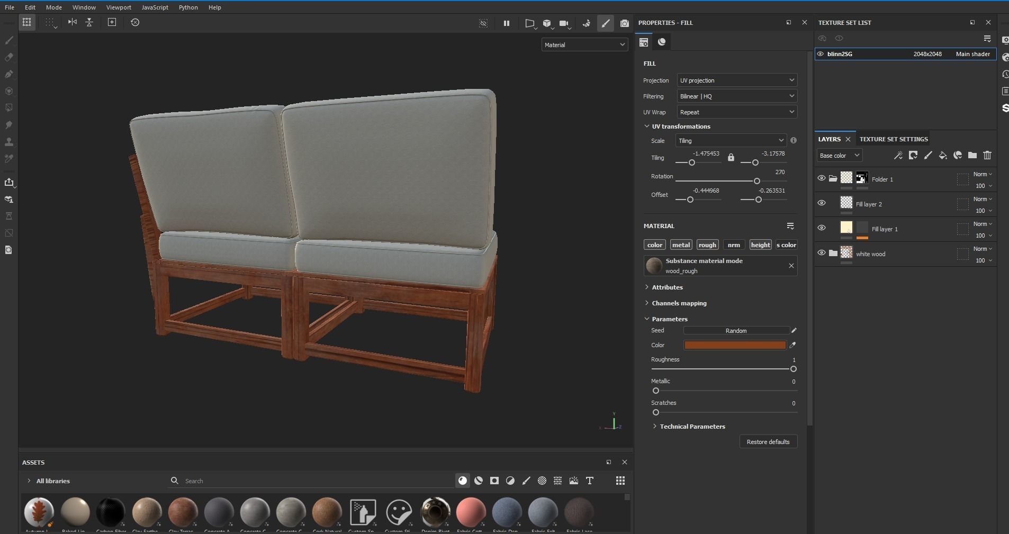Add a smart material to layers
The width and height of the screenshot is (1009, 534).
pyautogui.click(x=958, y=155)
